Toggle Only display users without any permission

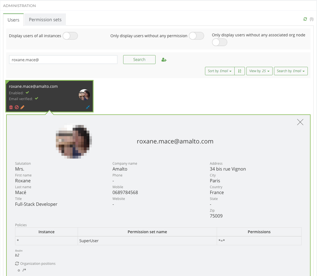196,36
